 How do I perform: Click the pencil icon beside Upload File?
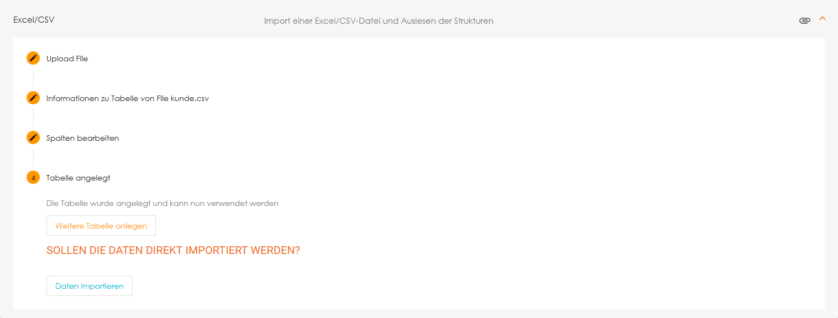click(33, 57)
